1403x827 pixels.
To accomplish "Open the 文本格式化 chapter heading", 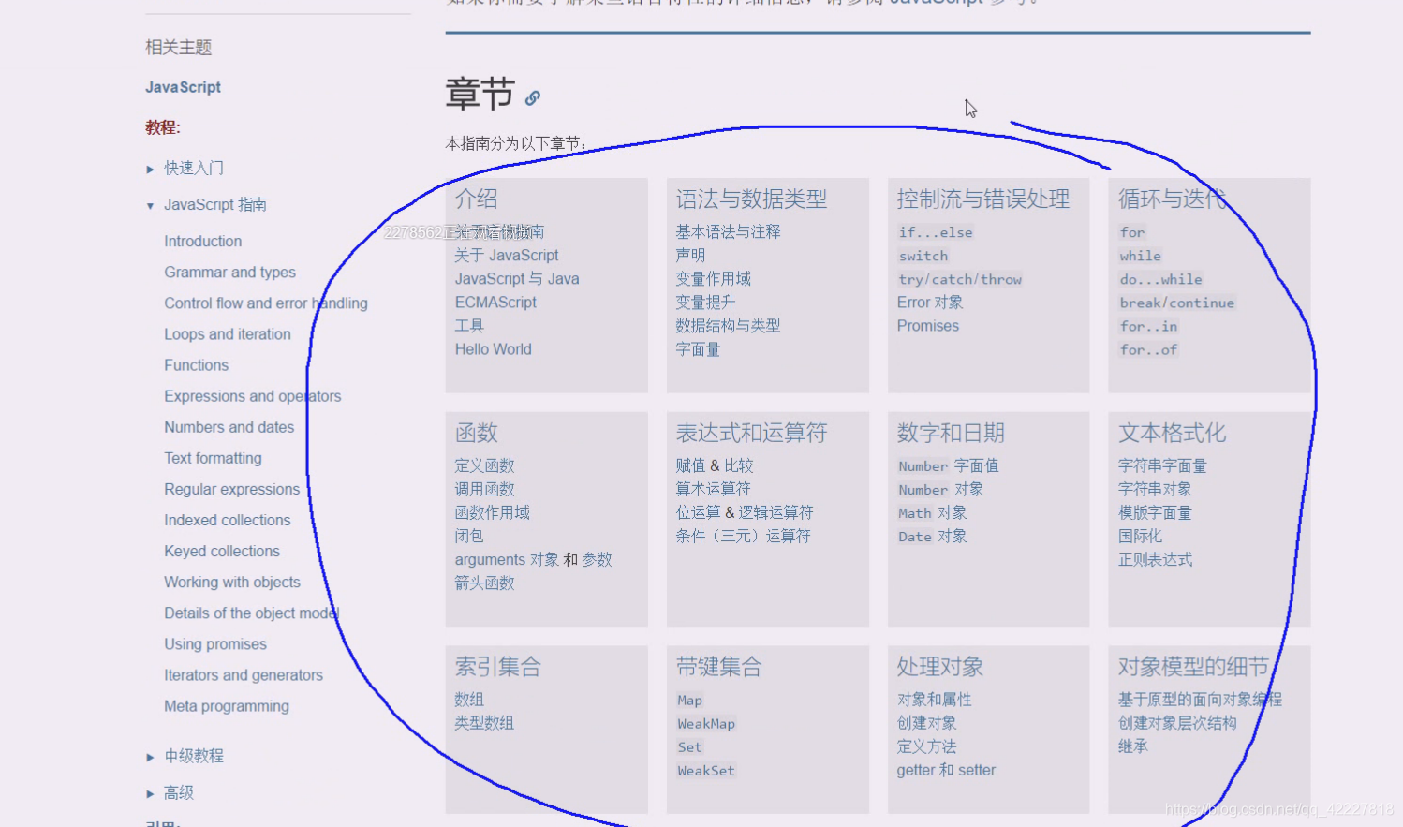I will pyautogui.click(x=1172, y=433).
